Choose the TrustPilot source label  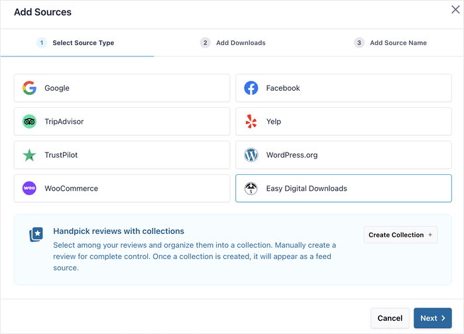[61, 154]
